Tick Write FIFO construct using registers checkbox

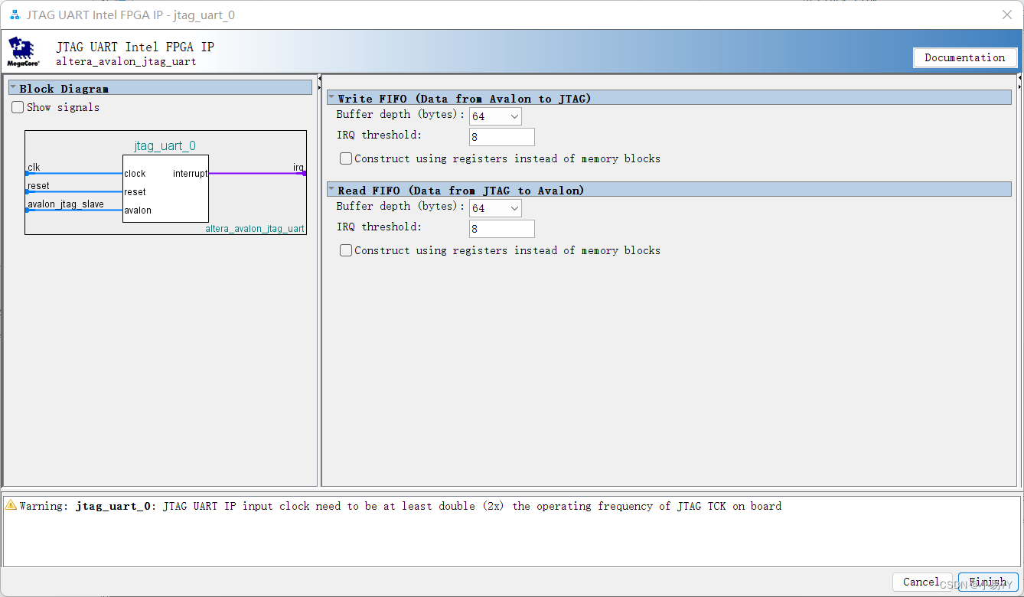click(346, 158)
